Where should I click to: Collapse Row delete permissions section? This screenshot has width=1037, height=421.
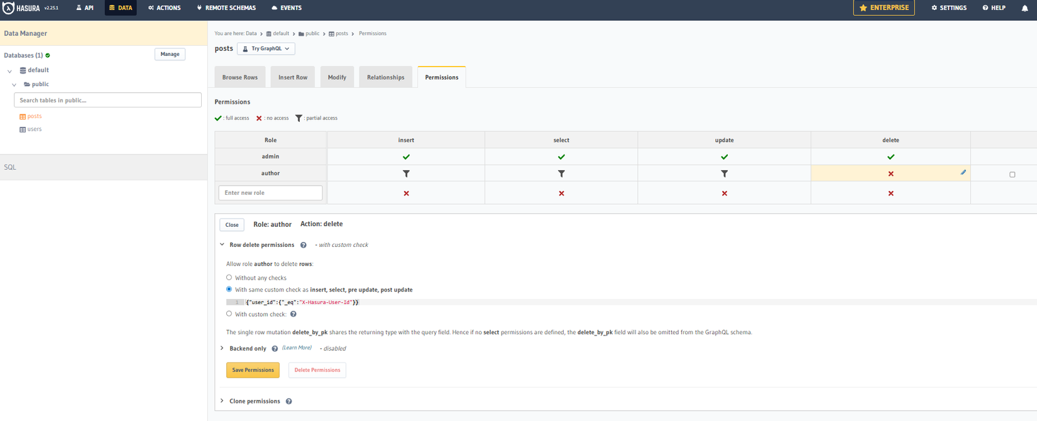(x=222, y=245)
